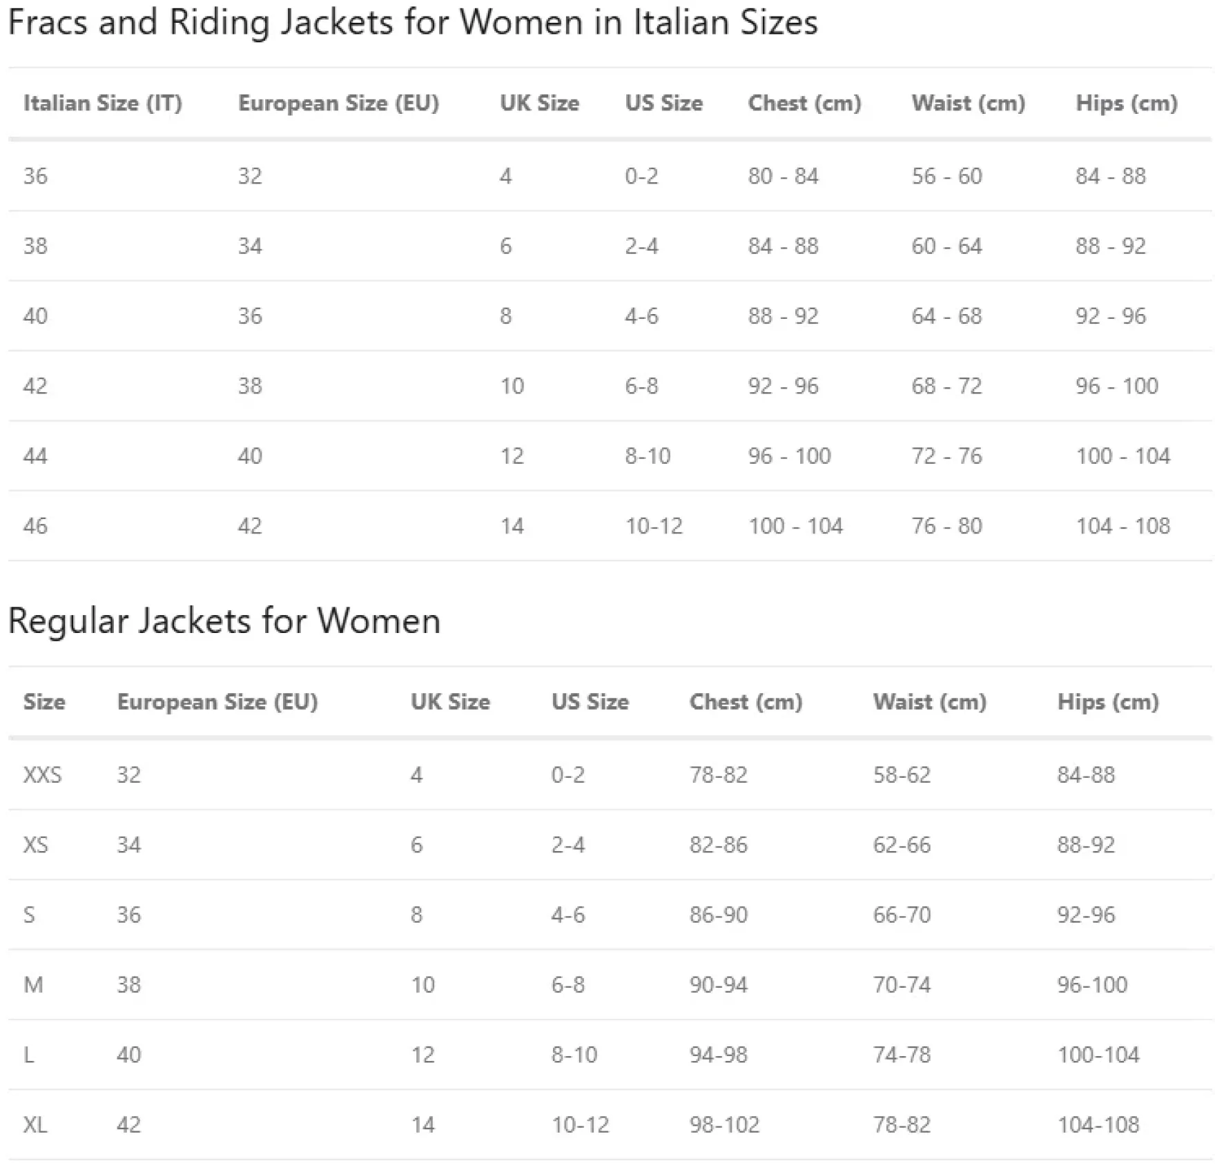Viewport: 1215px width, 1170px height.
Task: Select waist value '64 - 68' in Italian size 40 row
Action: (x=946, y=316)
